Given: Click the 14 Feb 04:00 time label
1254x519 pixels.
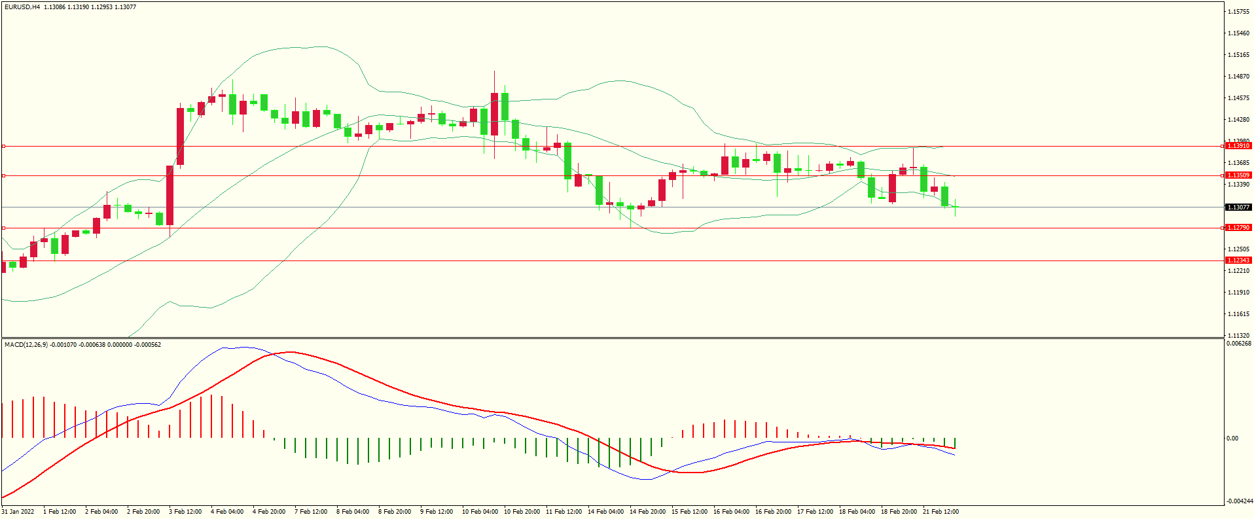Looking at the screenshot, I should click(x=606, y=512).
